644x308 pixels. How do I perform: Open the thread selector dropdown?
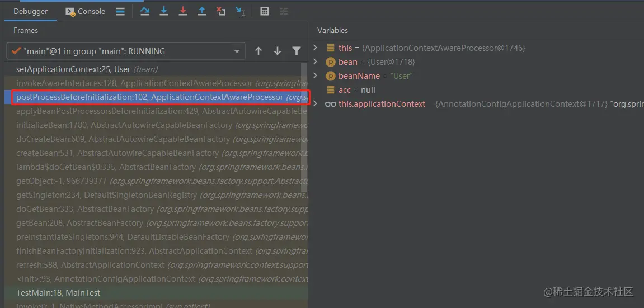[126, 51]
